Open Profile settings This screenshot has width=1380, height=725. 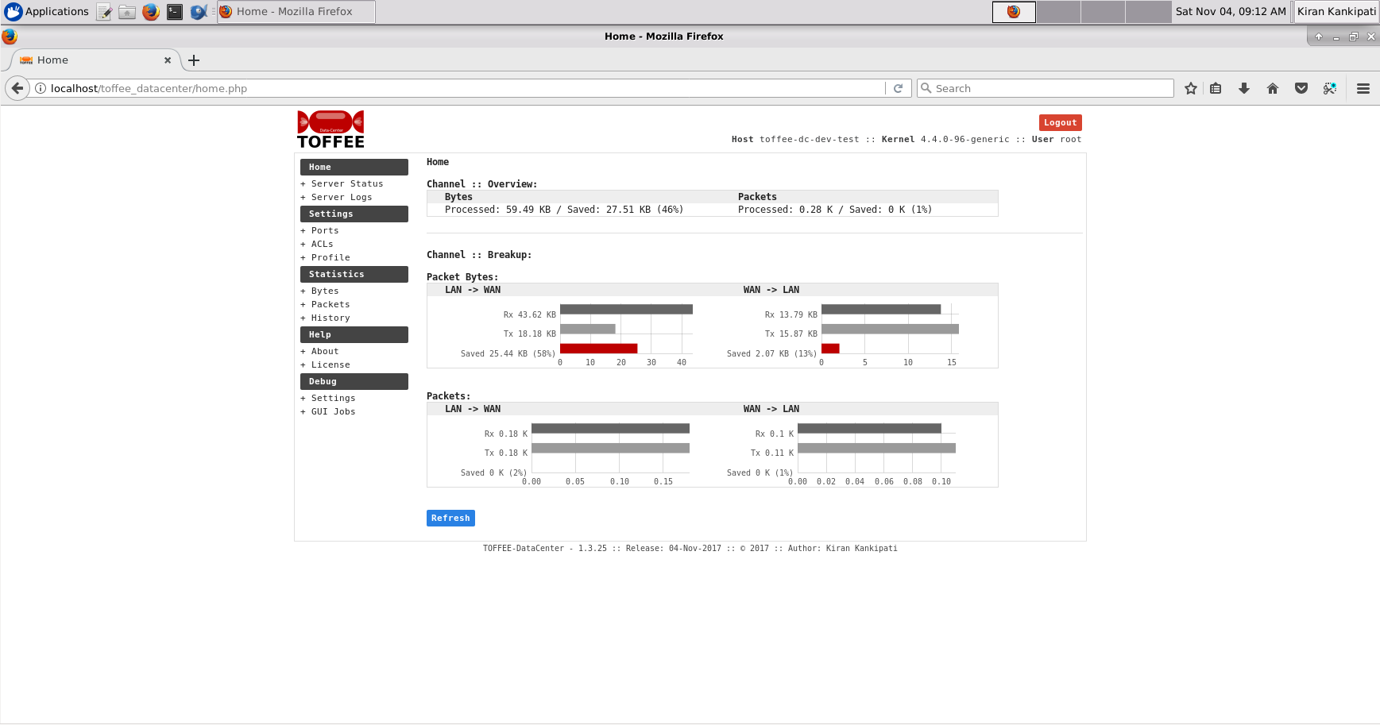tap(331, 257)
